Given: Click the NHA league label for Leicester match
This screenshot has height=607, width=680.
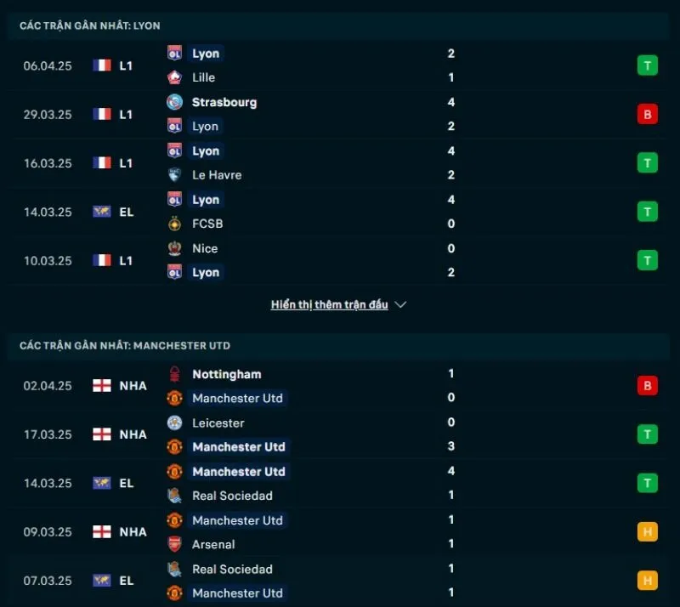Looking at the screenshot, I should (133, 434).
